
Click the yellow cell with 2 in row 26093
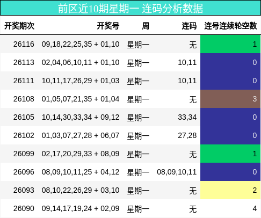[x=230, y=190]
